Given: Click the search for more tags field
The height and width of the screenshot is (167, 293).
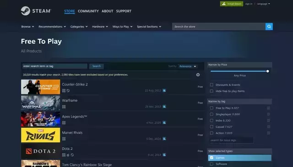Looking at the screenshot, I should (231, 140).
